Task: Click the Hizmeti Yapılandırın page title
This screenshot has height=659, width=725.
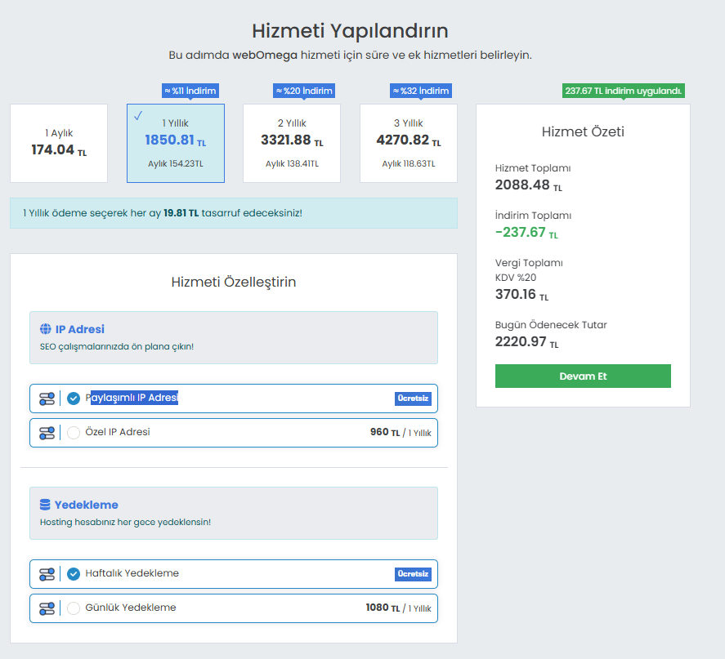Action: (350, 31)
